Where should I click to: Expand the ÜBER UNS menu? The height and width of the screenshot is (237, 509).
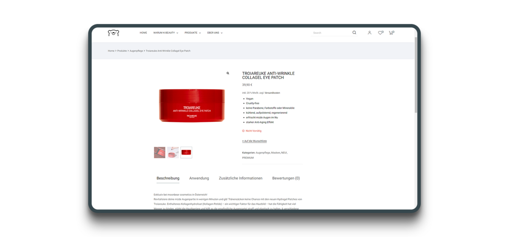215,33
